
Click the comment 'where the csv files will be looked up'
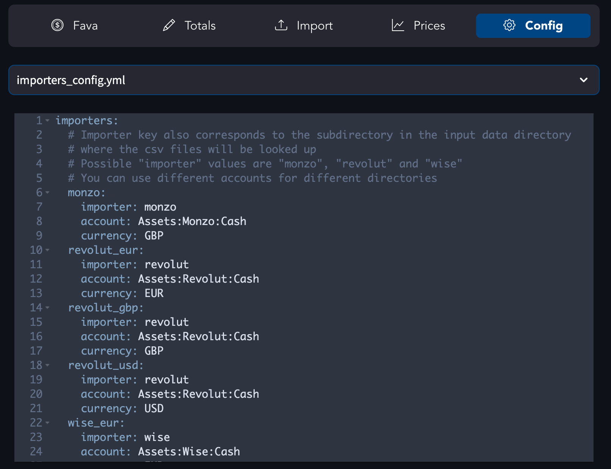click(x=192, y=149)
